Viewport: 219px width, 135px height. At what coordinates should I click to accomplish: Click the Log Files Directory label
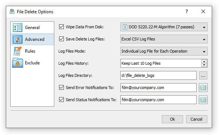[x=75, y=76]
